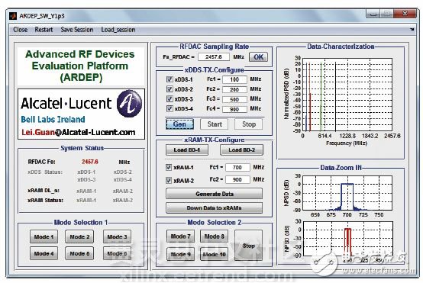Select Mode 5
423x283 pixels.
click(x=79, y=253)
